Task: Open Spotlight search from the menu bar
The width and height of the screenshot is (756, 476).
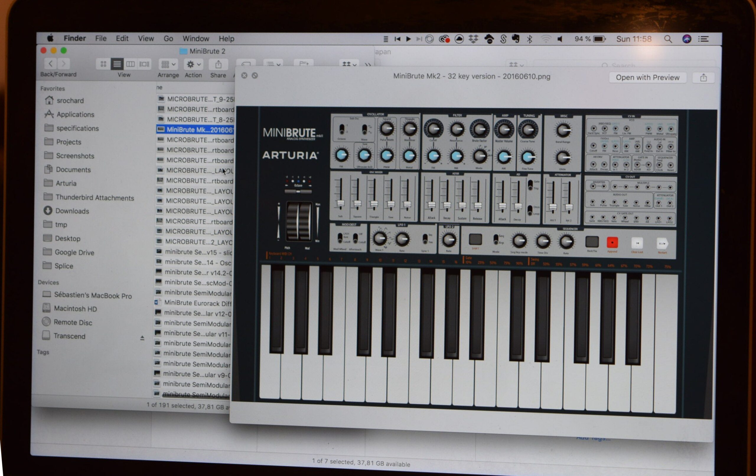Action: click(x=668, y=39)
